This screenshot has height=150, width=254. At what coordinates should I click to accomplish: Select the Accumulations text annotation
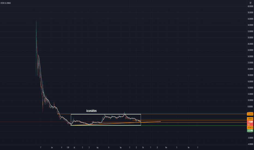[91, 111]
